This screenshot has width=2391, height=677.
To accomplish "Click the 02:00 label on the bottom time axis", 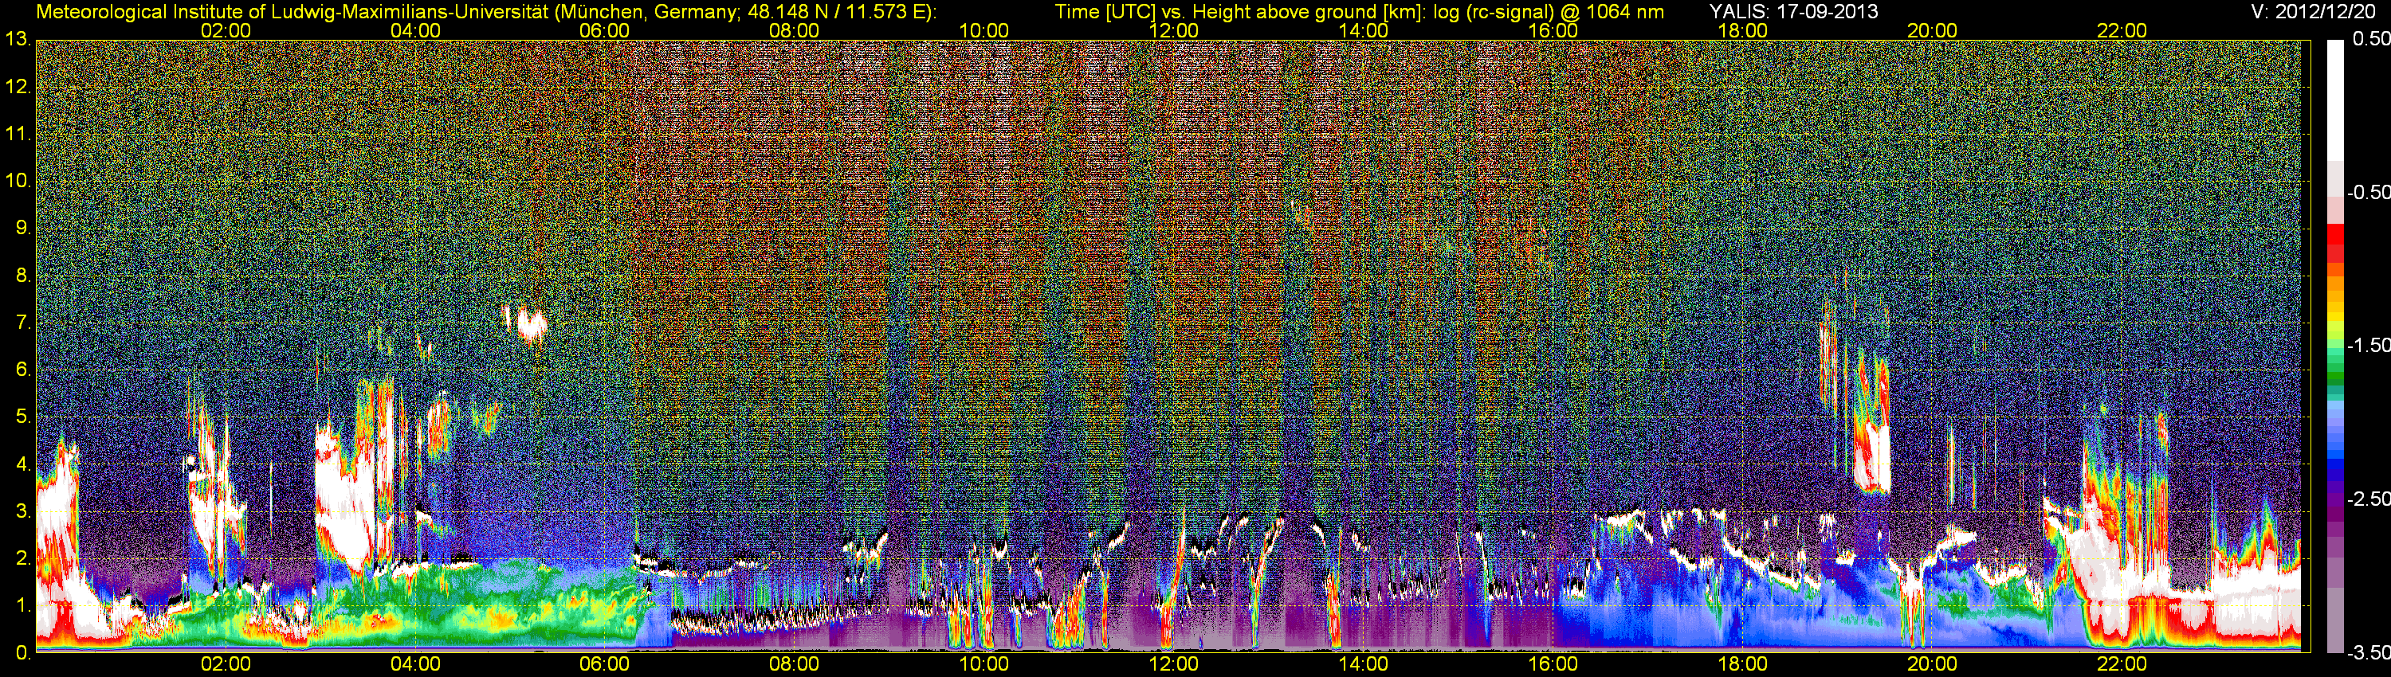I will [x=226, y=664].
